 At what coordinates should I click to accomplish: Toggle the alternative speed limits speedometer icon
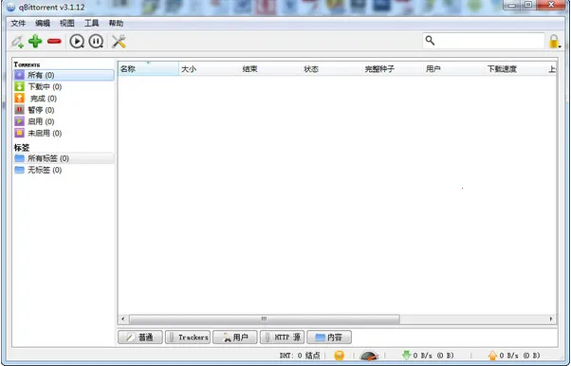pos(369,355)
